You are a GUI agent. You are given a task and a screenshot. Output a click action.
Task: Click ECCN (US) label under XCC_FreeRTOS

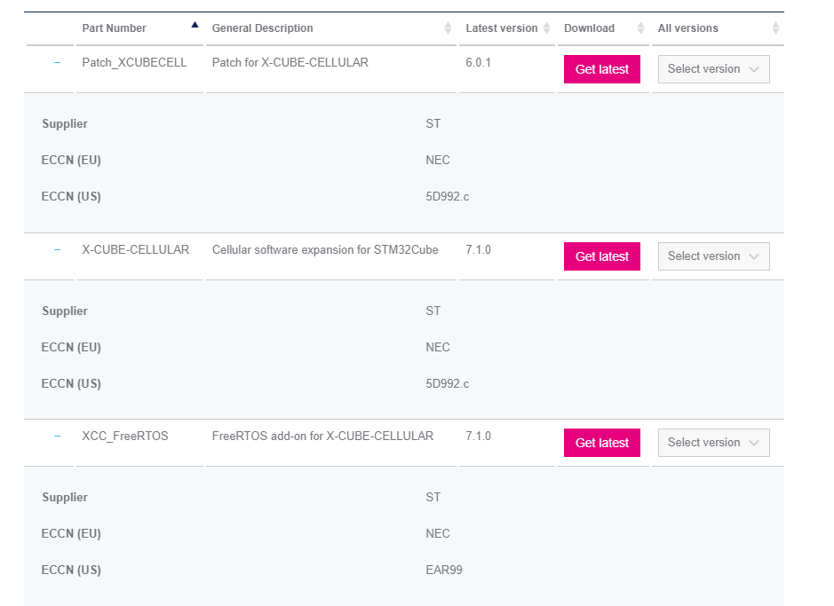click(71, 570)
